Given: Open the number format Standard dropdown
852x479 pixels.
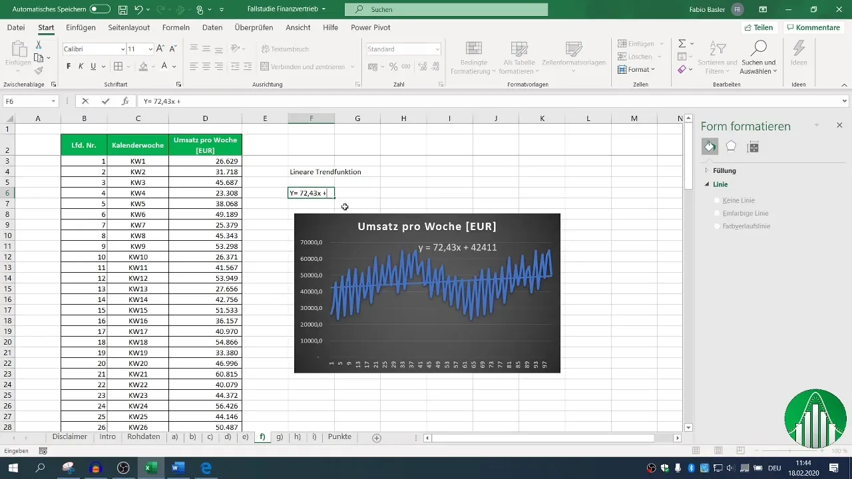Looking at the screenshot, I should [x=437, y=49].
